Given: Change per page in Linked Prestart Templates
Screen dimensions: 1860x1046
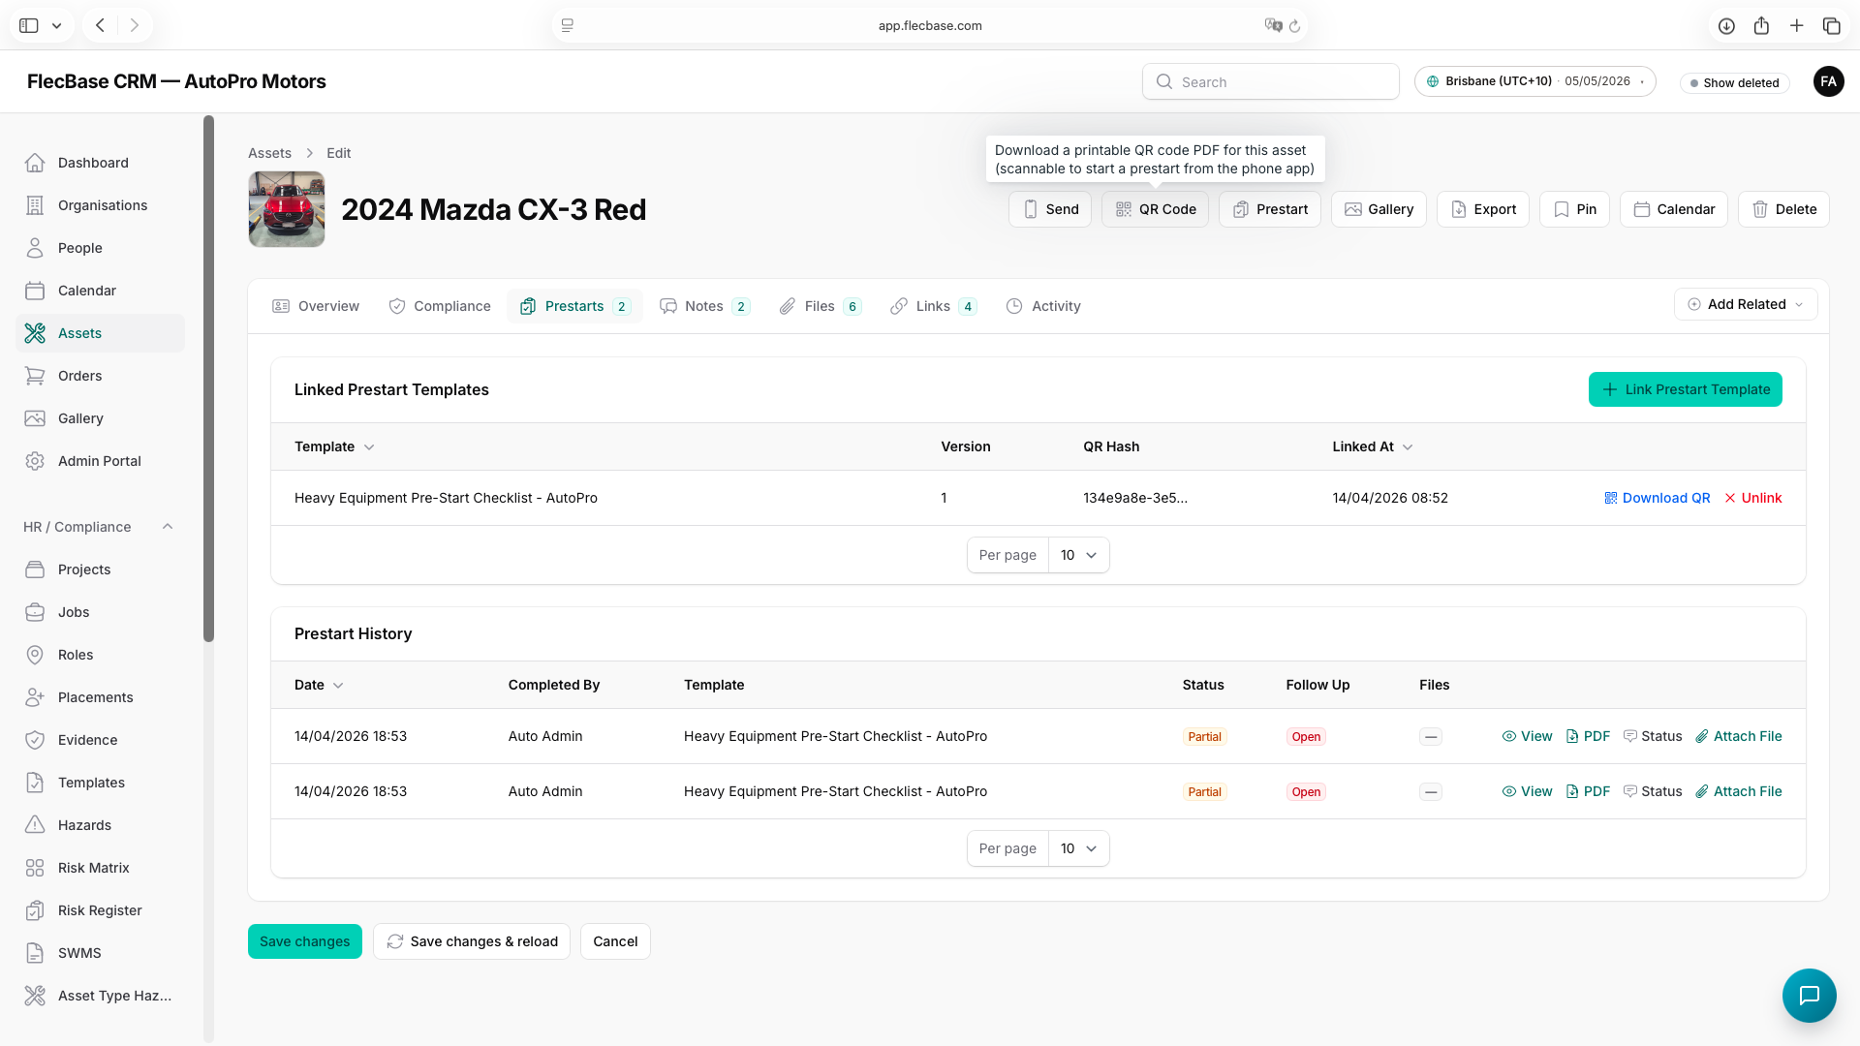Looking at the screenshot, I should 1078,555.
